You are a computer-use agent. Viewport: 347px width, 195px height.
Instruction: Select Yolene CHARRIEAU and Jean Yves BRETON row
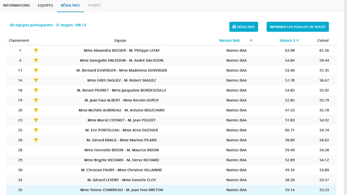point(121,190)
